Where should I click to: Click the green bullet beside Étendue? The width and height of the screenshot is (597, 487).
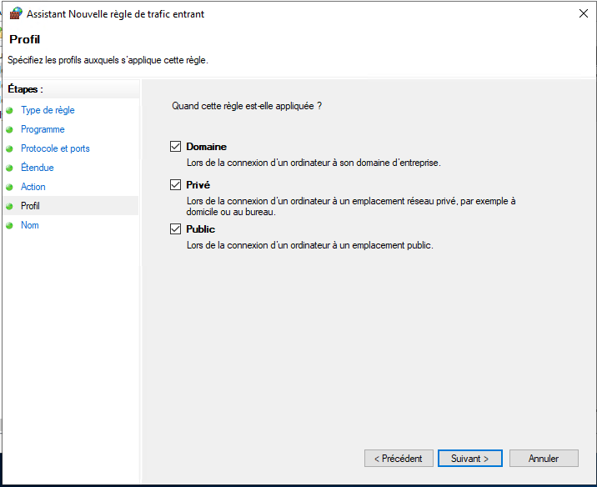click(9, 168)
